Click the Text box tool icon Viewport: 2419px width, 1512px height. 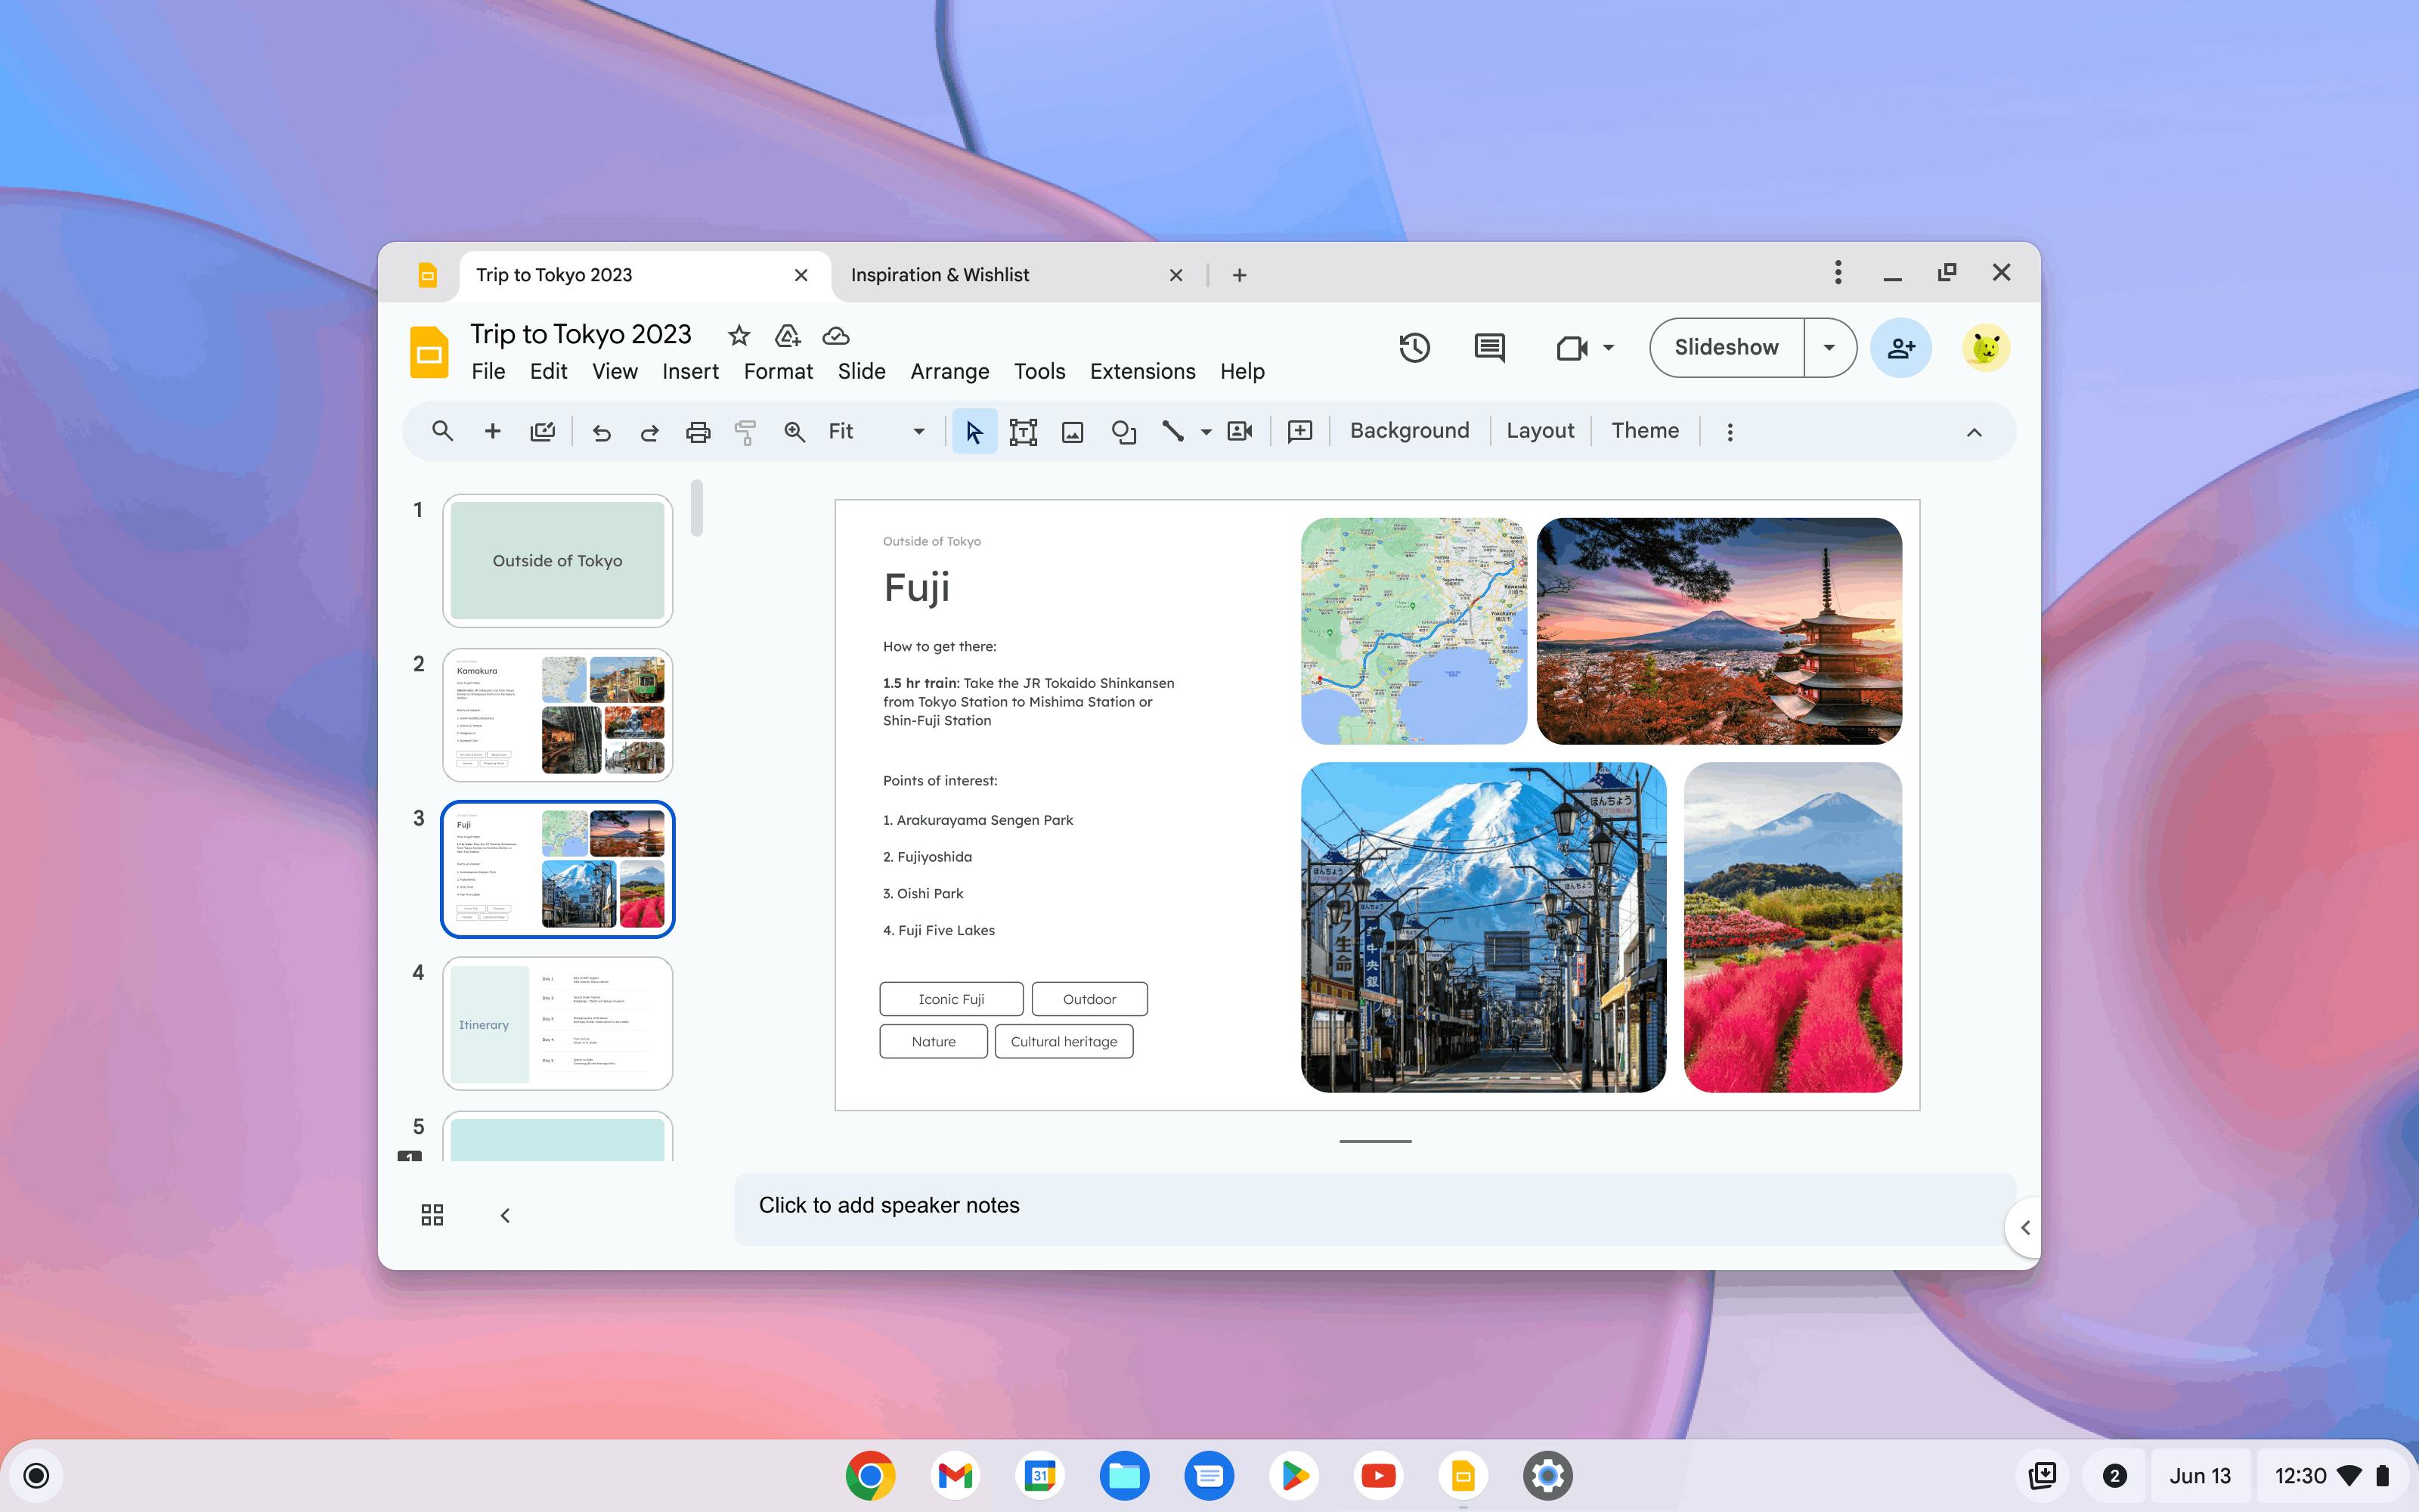pos(1023,431)
